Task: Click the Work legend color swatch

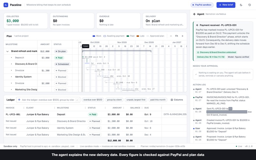Action: pyautogui.click(x=94, y=36)
